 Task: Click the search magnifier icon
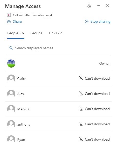[11, 48]
